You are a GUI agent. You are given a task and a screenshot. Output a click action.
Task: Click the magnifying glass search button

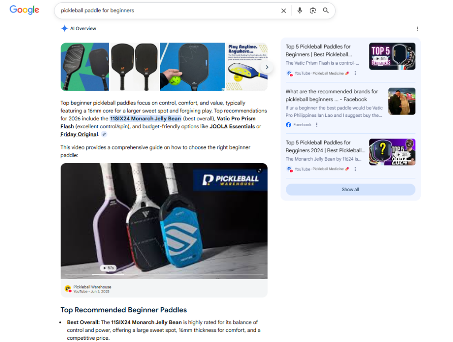[326, 11]
